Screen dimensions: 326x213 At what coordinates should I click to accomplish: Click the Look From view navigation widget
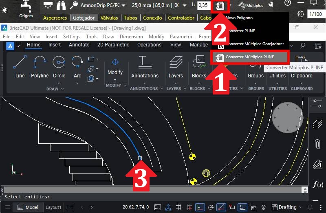(287, 117)
